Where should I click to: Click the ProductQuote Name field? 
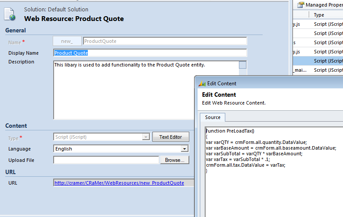[x=164, y=41]
